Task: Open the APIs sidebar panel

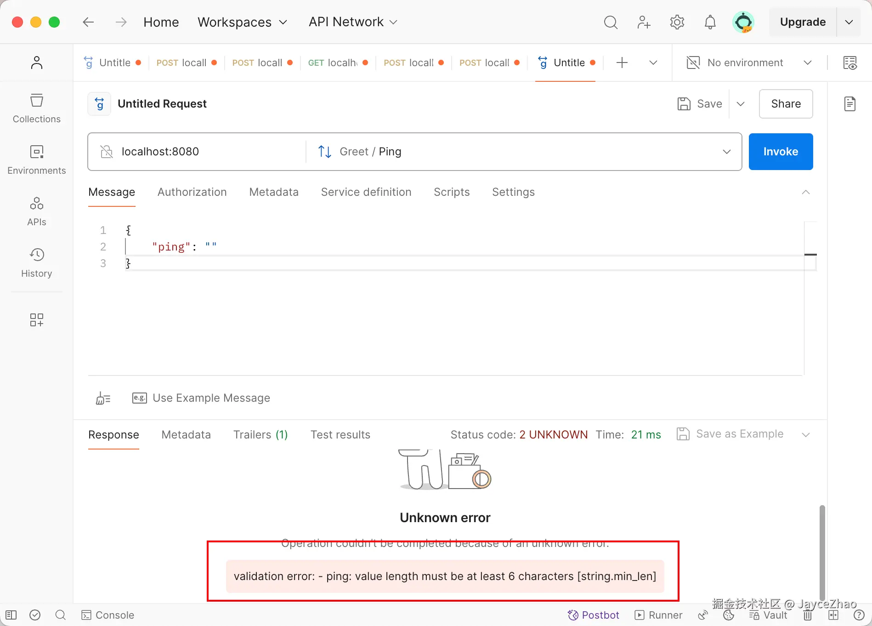Action: click(x=37, y=211)
